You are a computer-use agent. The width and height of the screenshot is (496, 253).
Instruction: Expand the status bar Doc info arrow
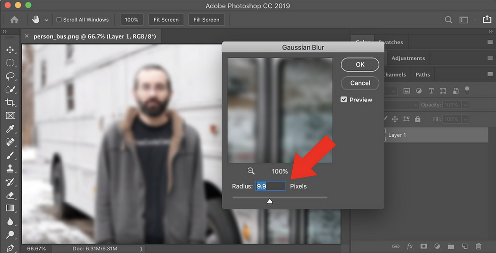pos(141,249)
